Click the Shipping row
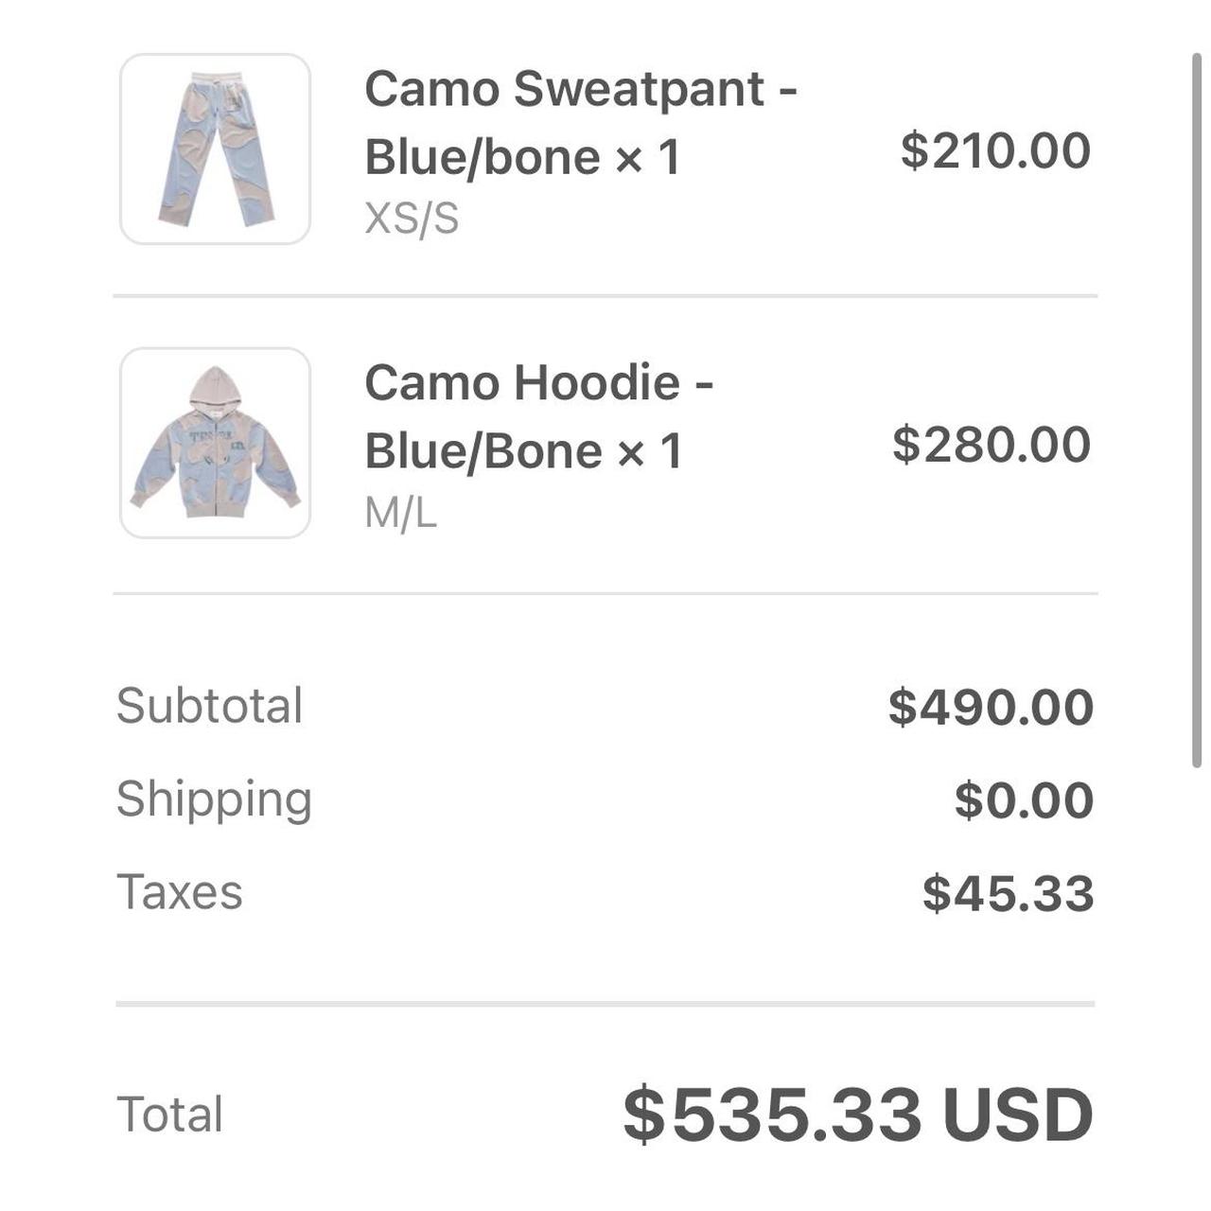The width and height of the screenshot is (1211, 1211). (216, 798)
